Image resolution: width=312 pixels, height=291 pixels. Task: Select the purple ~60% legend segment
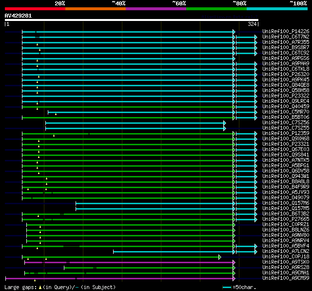pyautogui.click(x=156, y=9)
